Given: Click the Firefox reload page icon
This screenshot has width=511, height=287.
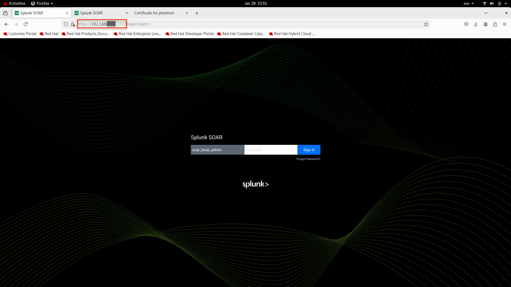Looking at the screenshot, I should pos(26,24).
